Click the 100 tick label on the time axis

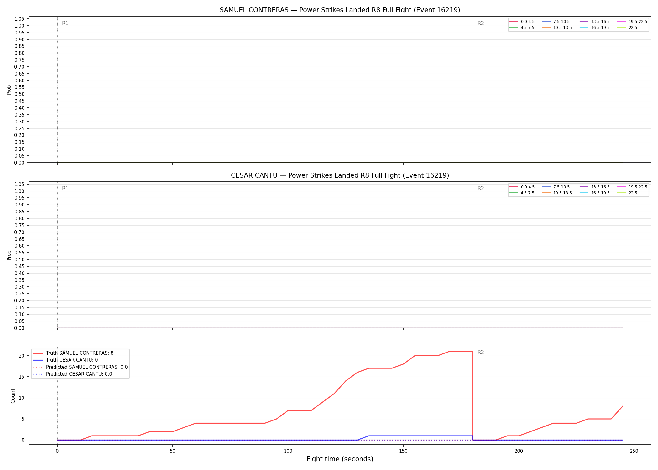tap(288, 451)
